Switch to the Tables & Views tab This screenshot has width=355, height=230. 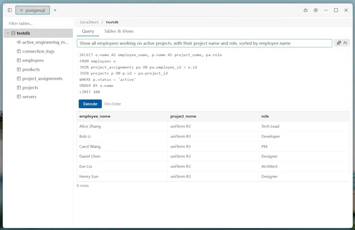(119, 31)
